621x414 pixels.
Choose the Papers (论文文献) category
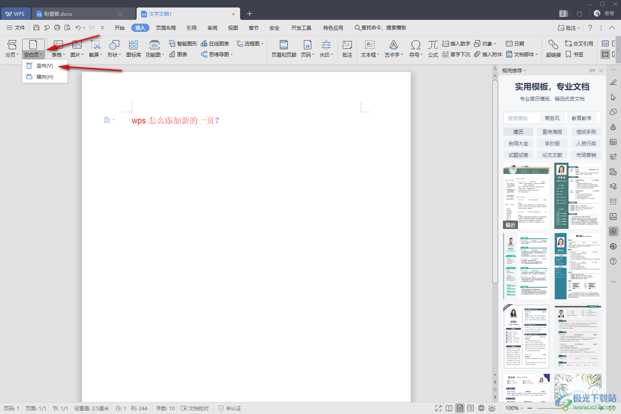pos(552,155)
